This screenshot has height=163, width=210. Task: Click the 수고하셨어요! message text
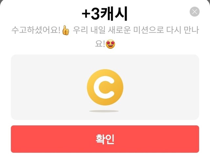coord(36,30)
